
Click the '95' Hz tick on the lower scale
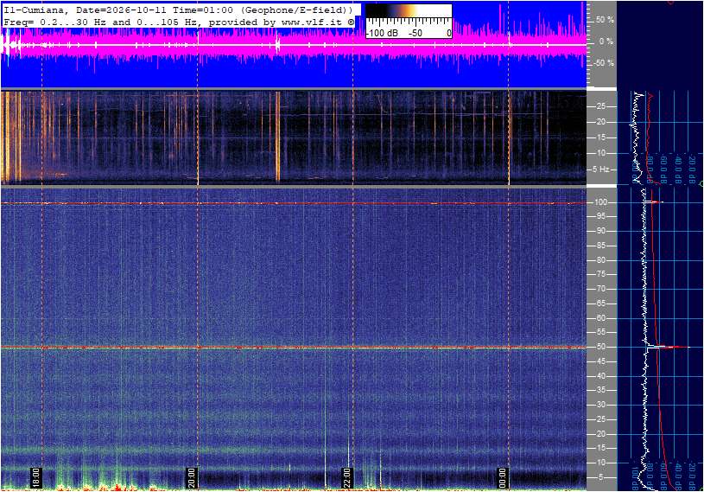[600, 216]
